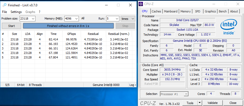Click the 8 Threads status bar entry
The width and height of the screenshot is (244, 106).
[35, 85]
